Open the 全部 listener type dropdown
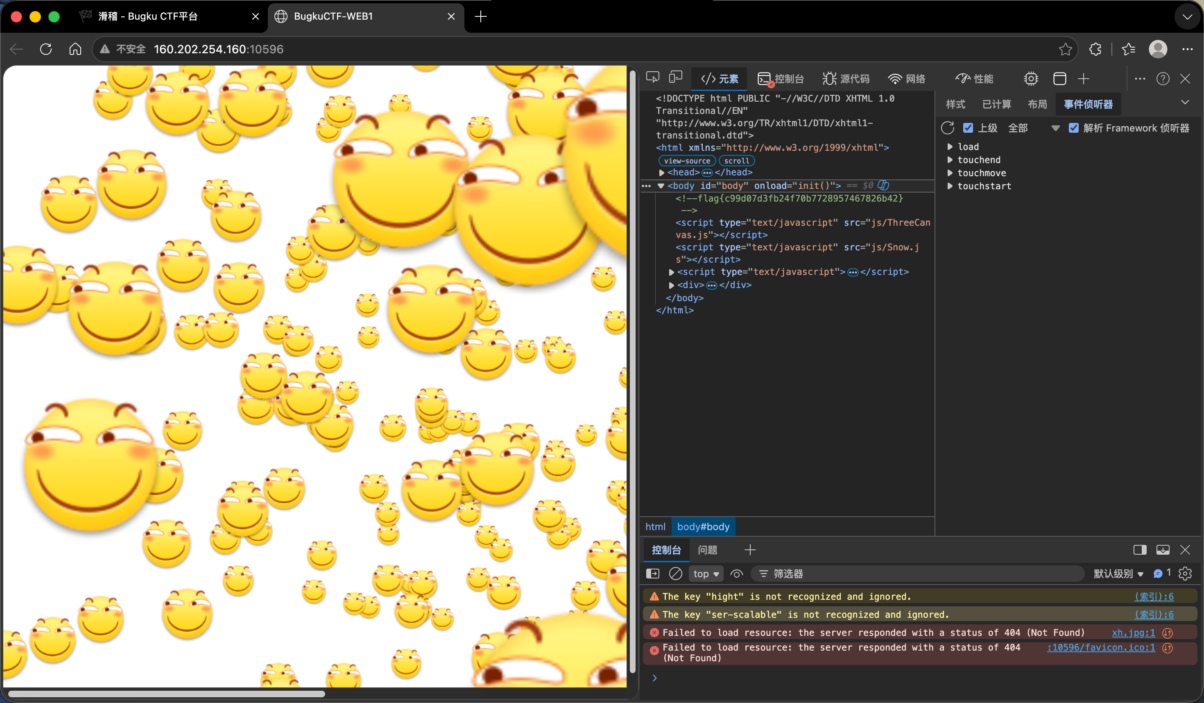This screenshot has height=703, width=1204. click(x=1034, y=127)
